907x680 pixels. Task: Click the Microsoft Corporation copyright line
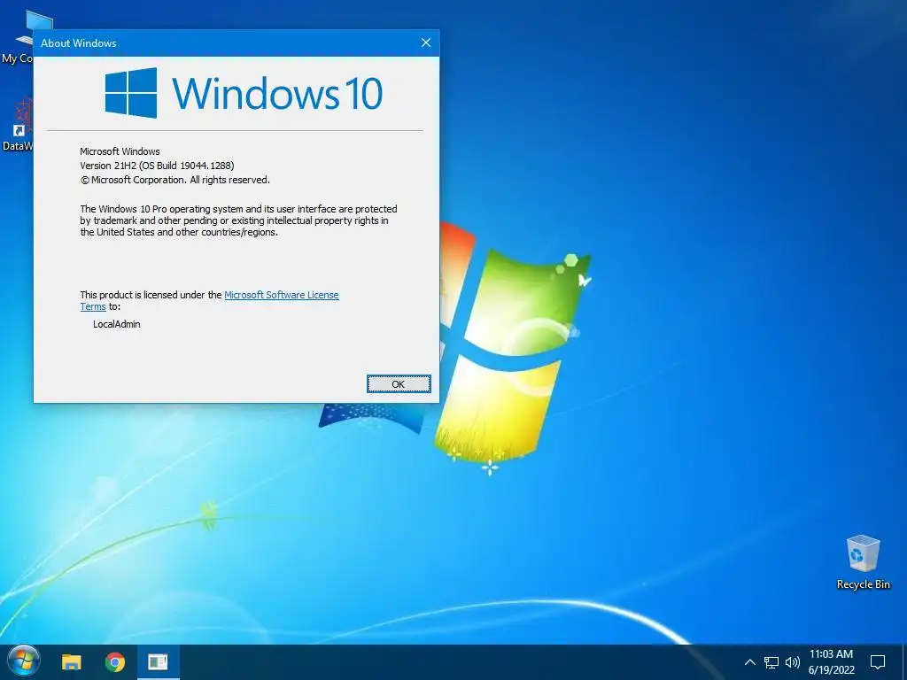174,180
